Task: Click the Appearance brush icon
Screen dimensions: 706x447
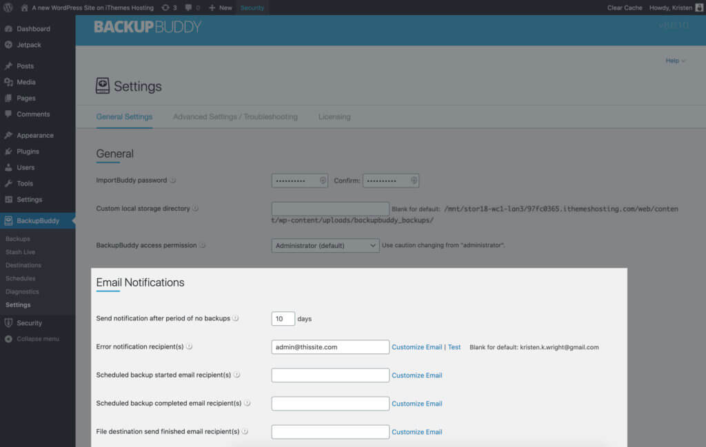Action: coord(8,136)
